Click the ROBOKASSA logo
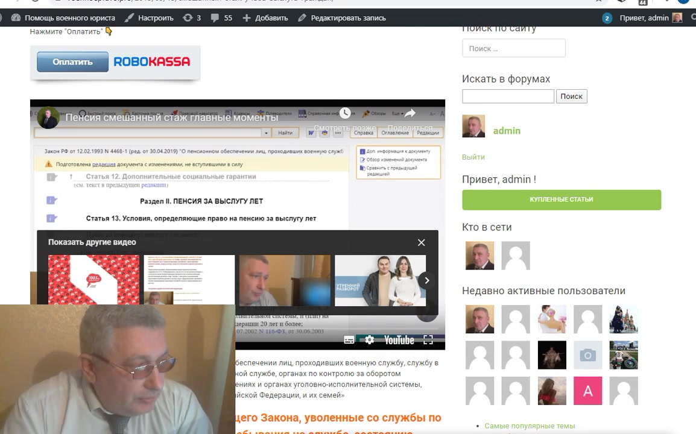 [x=152, y=61]
